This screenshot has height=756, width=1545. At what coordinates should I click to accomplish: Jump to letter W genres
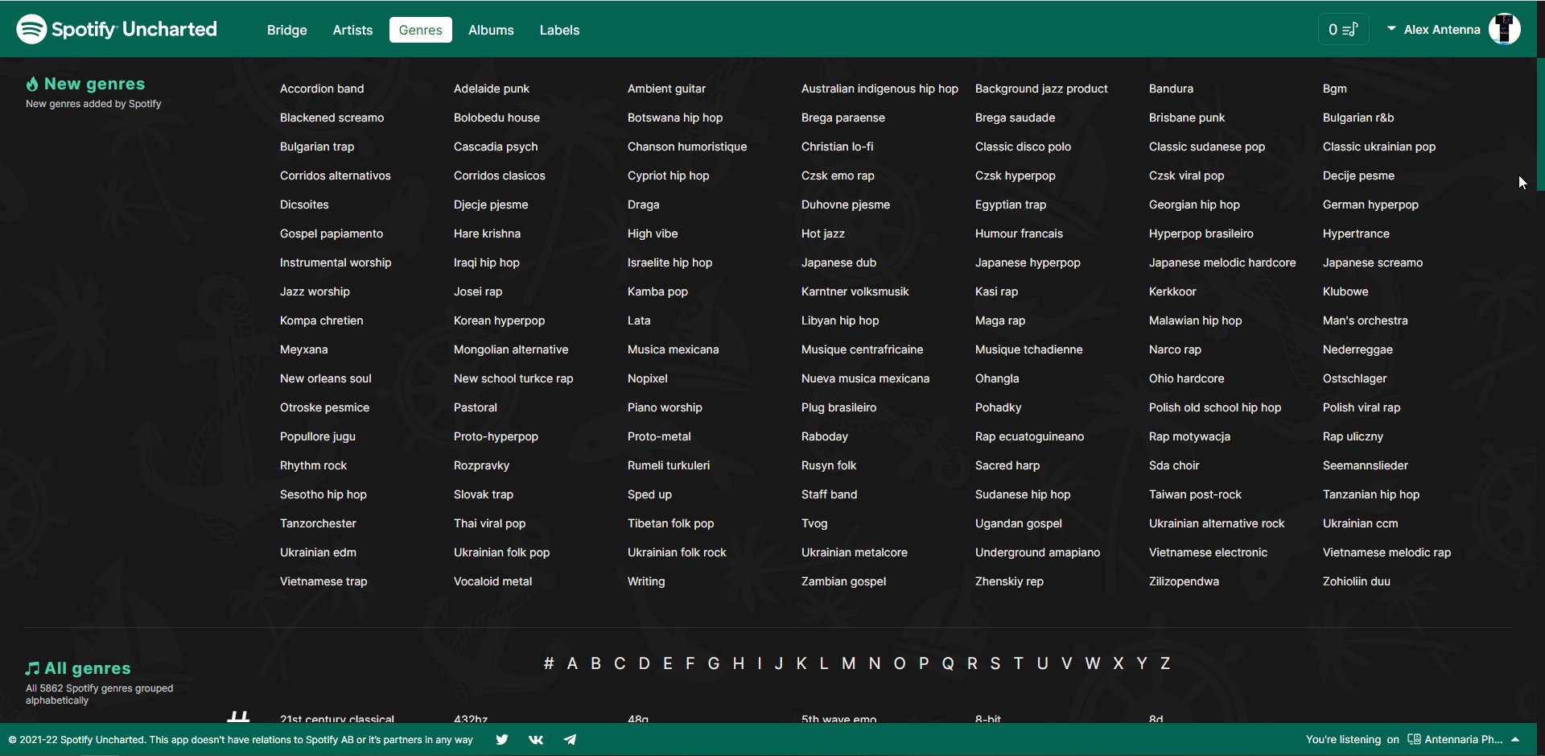pos(1093,663)
